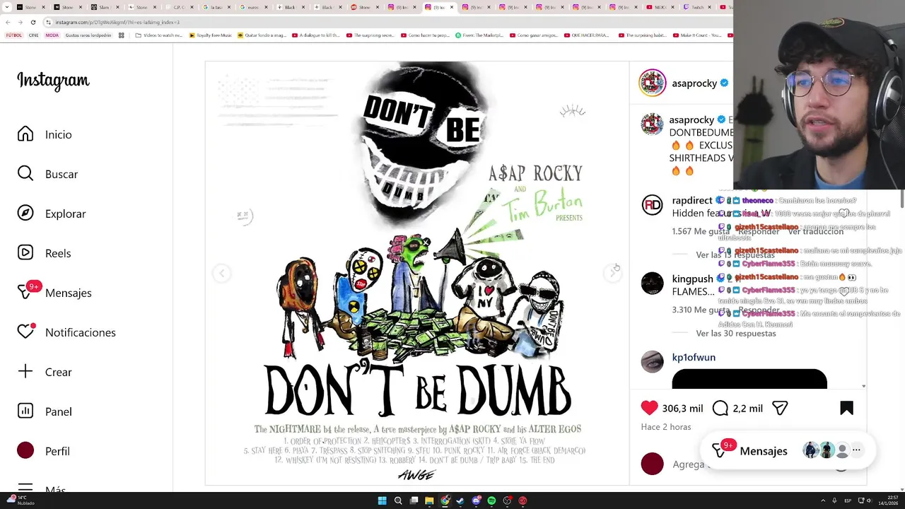
Task: Reload the page in browser
Action: [33, 22]
